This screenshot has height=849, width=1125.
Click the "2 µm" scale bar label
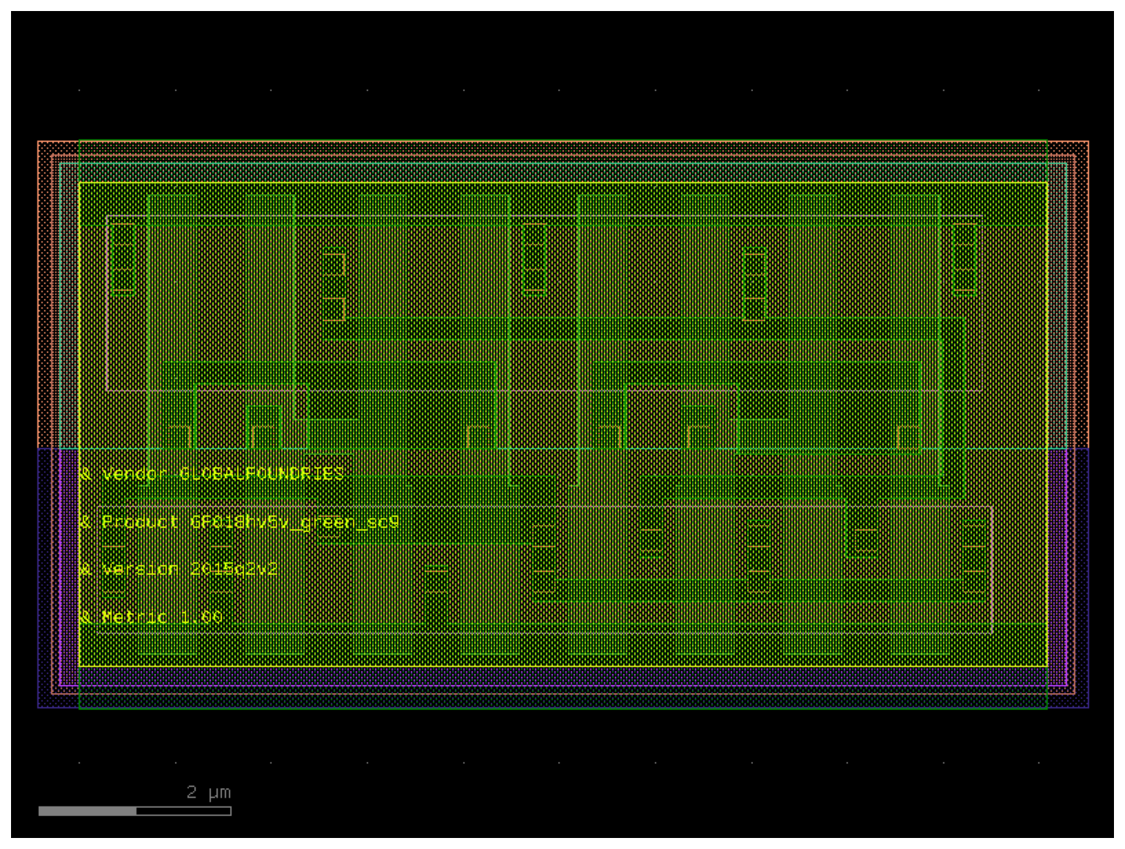(x=209, y=792)
